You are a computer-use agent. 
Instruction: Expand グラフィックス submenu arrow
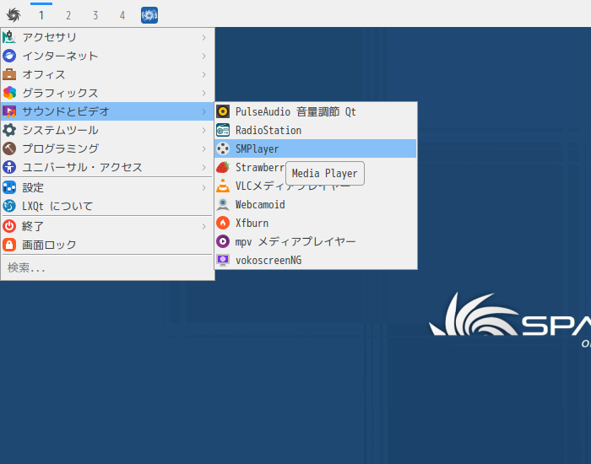pos(204,93)
